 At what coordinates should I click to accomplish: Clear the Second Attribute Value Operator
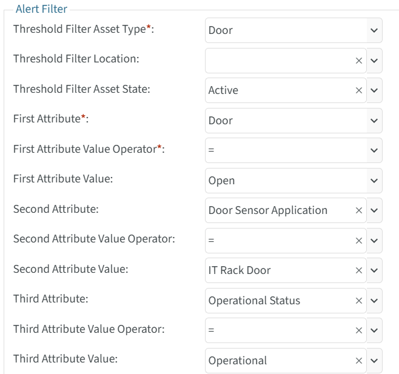click(358, 241)
